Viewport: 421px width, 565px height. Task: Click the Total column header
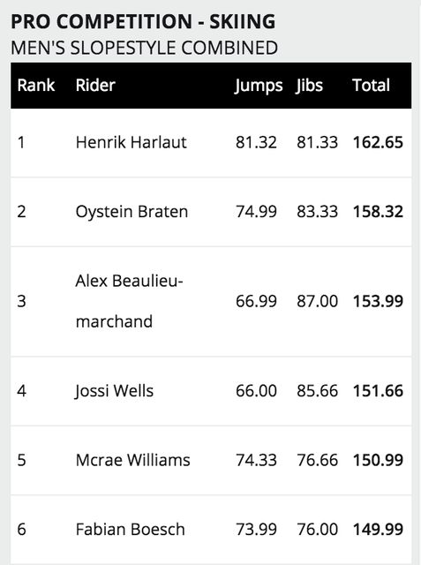371,86
